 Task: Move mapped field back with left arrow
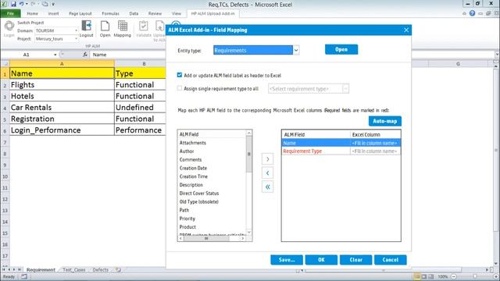coord(267,173)
